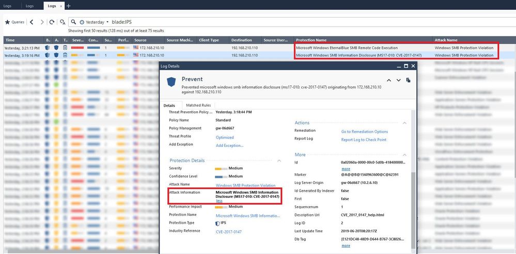Collapse the Protection Details section
The width and height of the screenshot is (516, 254).
pos(279,161)
